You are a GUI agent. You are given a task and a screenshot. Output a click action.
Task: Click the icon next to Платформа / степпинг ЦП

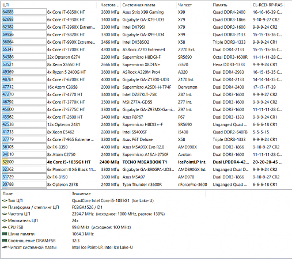coord(5,207)
